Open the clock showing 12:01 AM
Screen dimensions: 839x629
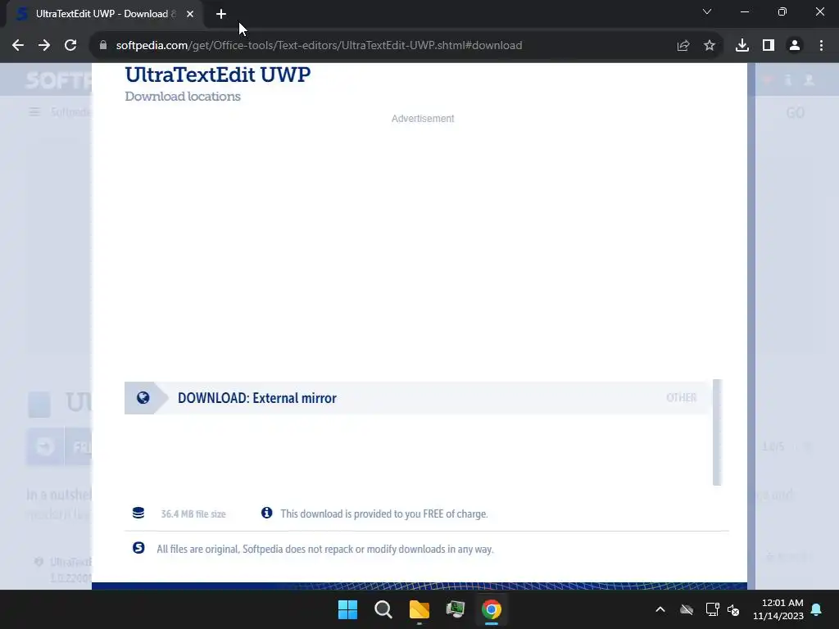778,609
